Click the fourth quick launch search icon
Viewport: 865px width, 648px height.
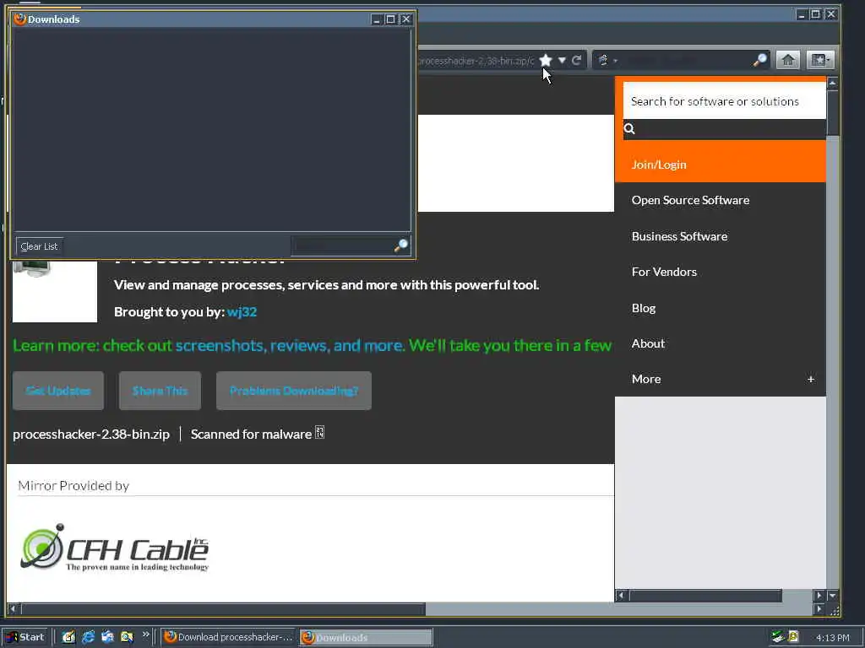pyautogui.click(x=127, y=637)
